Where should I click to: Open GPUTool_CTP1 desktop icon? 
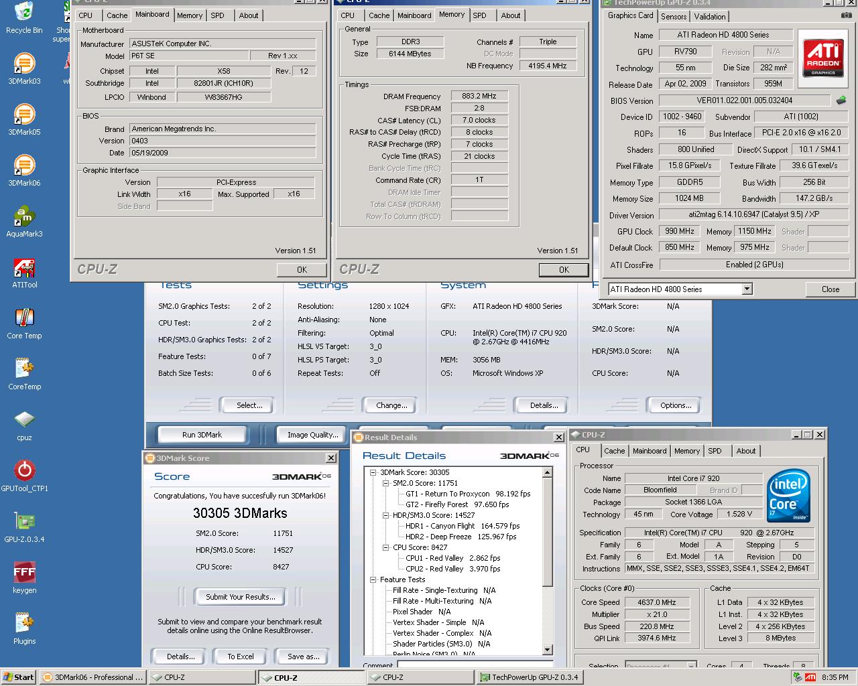24,476
